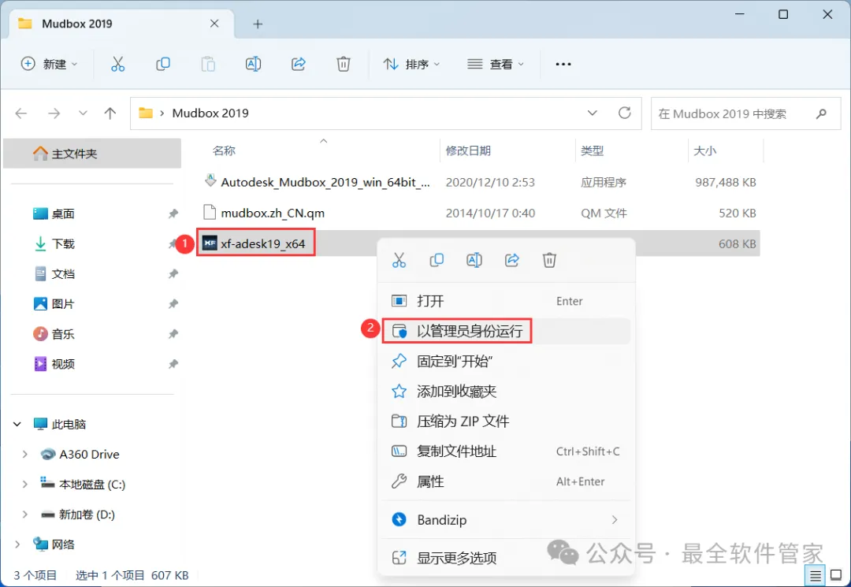Viewport: 851px width, 587px height.
Task: Choose 压缩为 ZIP 文件 in the context menu
Action: pyautogui.click(x=505, y=421)
